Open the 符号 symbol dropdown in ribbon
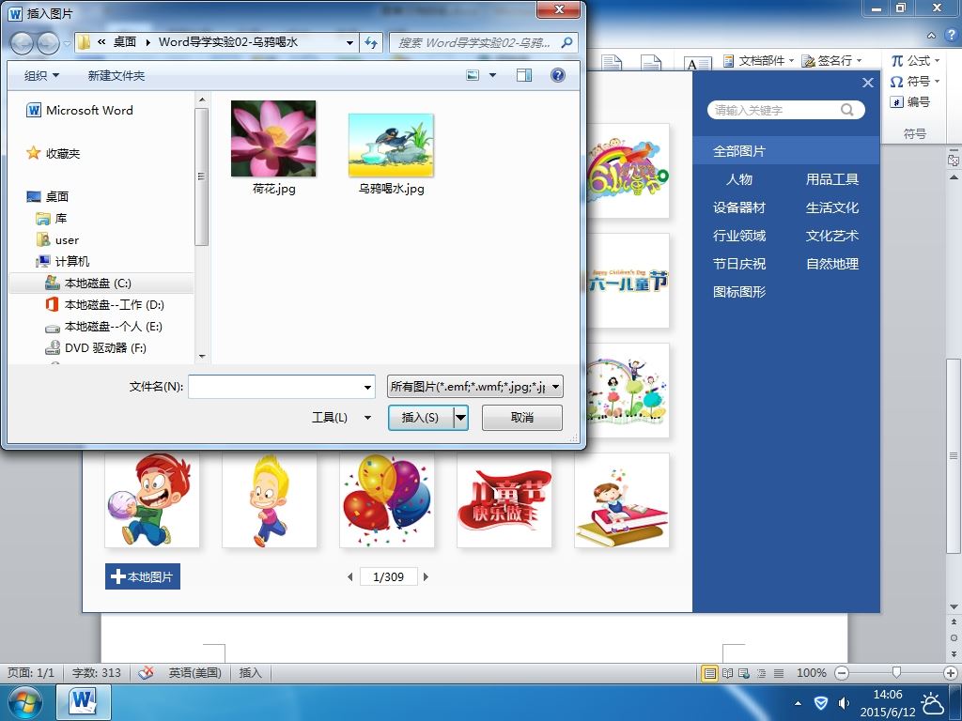Screen dimensions: 962x721 915,81
